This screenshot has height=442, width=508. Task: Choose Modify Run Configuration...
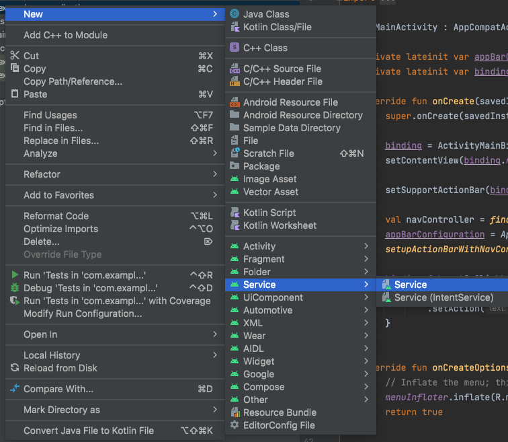(115, 314)
